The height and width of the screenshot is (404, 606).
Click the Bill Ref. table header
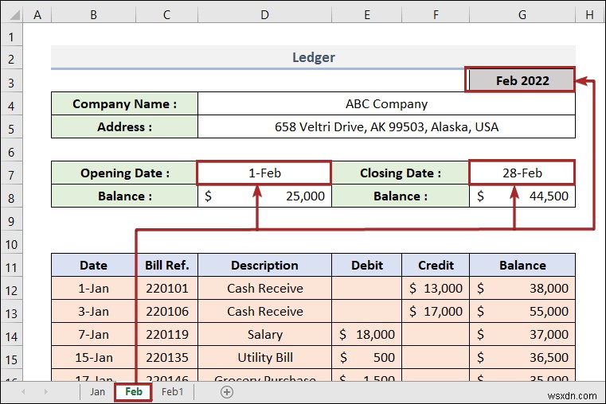coord(167,265)
